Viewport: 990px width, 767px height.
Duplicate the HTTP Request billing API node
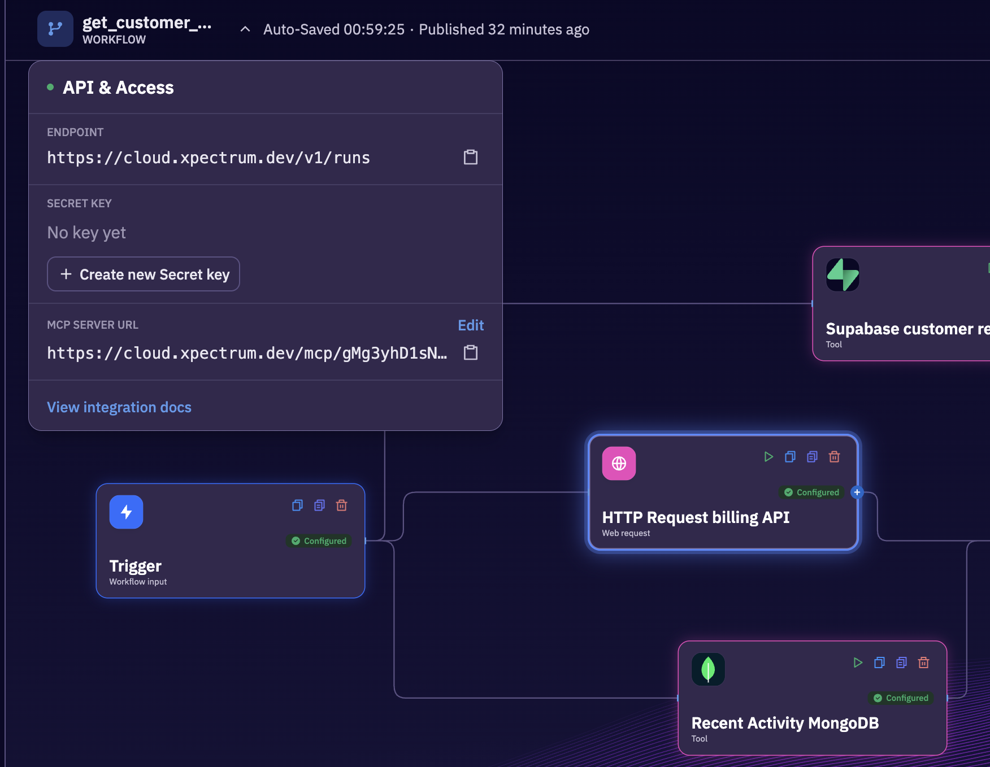click(x=813, y=456)
